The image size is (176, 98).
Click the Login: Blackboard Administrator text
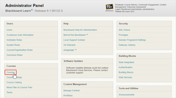[135, 9]
